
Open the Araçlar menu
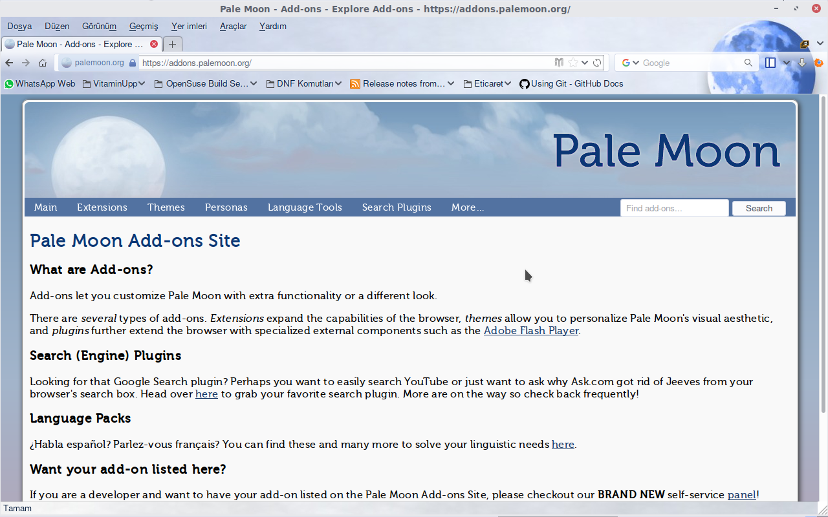pos(233,26)
